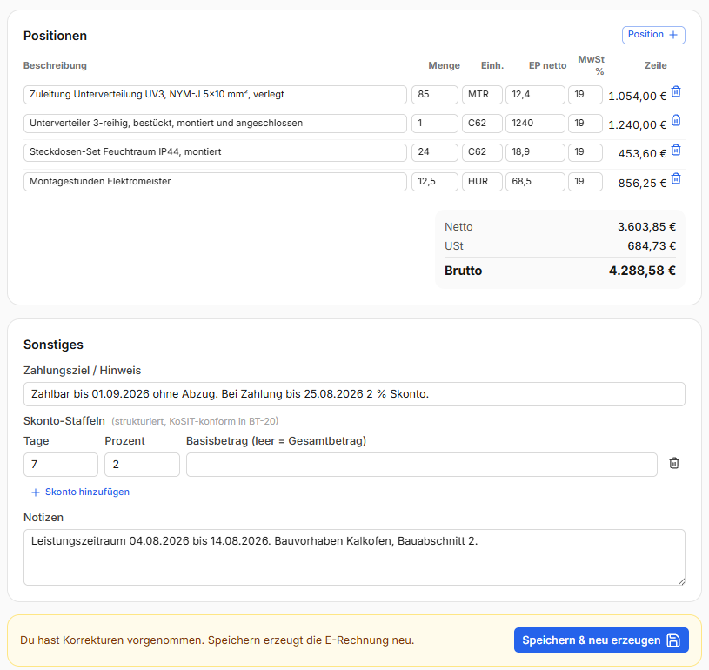Edit description Zuleitung Unterverteilung UV3
This screenshot has width=709, height=670.
pyautogui.click(x=215, y=95)
